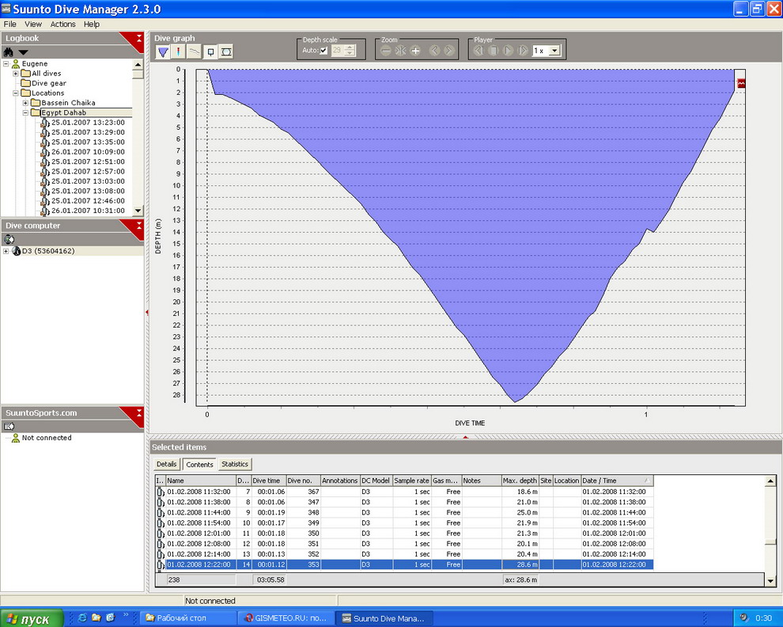Expand the All dives folder
The width and height of the screenshot is (783, 627).
point(16,74)
